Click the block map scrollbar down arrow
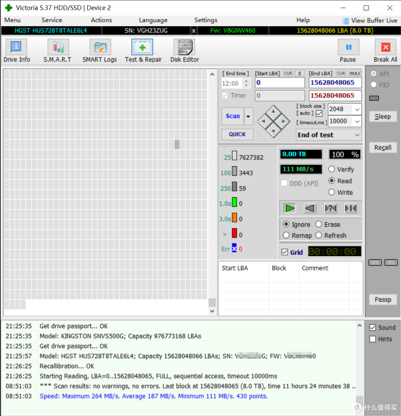 coord(212,311)
